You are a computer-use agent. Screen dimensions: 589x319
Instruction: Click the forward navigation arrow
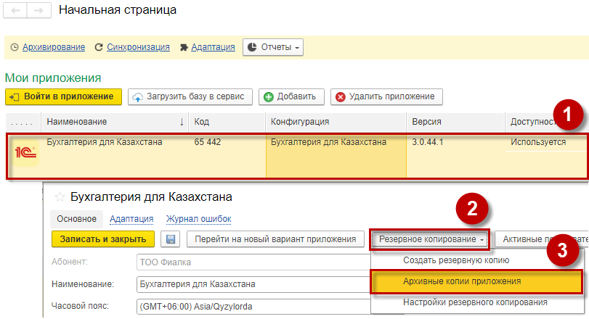(x=38, y=10)
